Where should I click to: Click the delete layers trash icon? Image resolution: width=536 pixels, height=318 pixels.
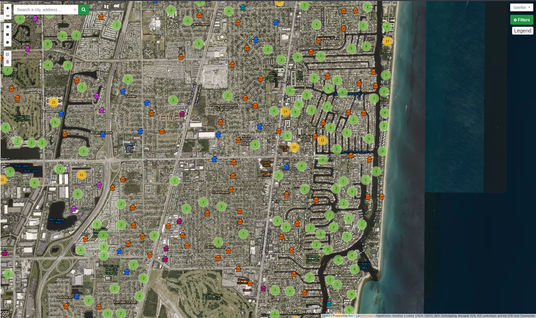pyautogui.click(x=8, y=62)
